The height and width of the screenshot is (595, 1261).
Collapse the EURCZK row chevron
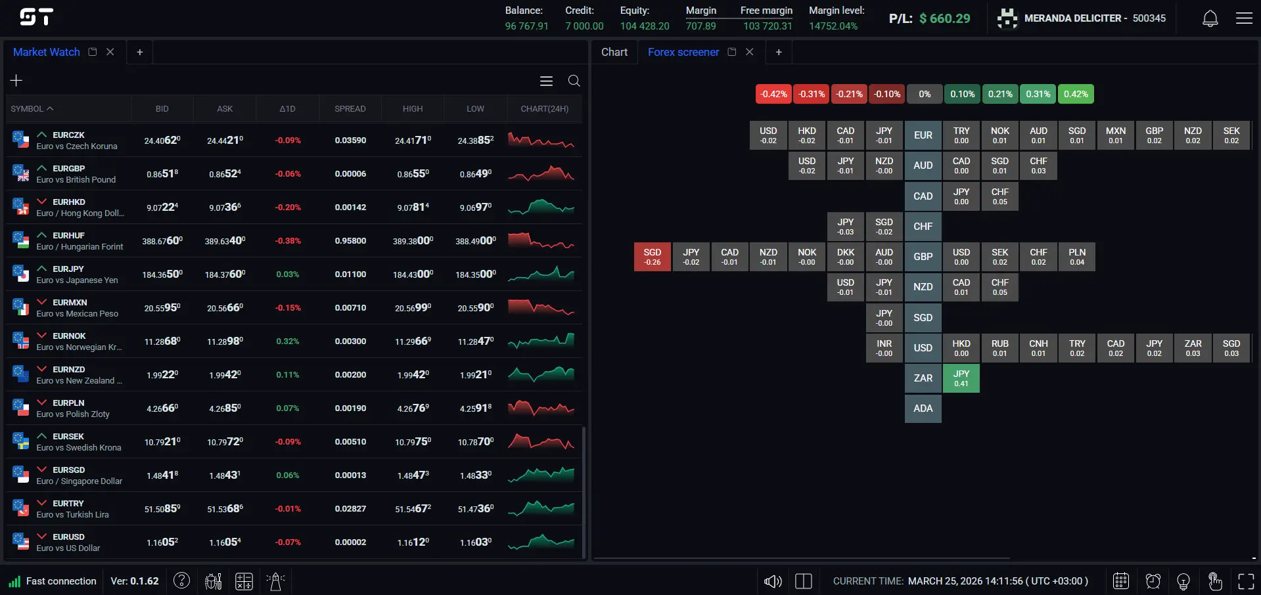coord(41,134)
